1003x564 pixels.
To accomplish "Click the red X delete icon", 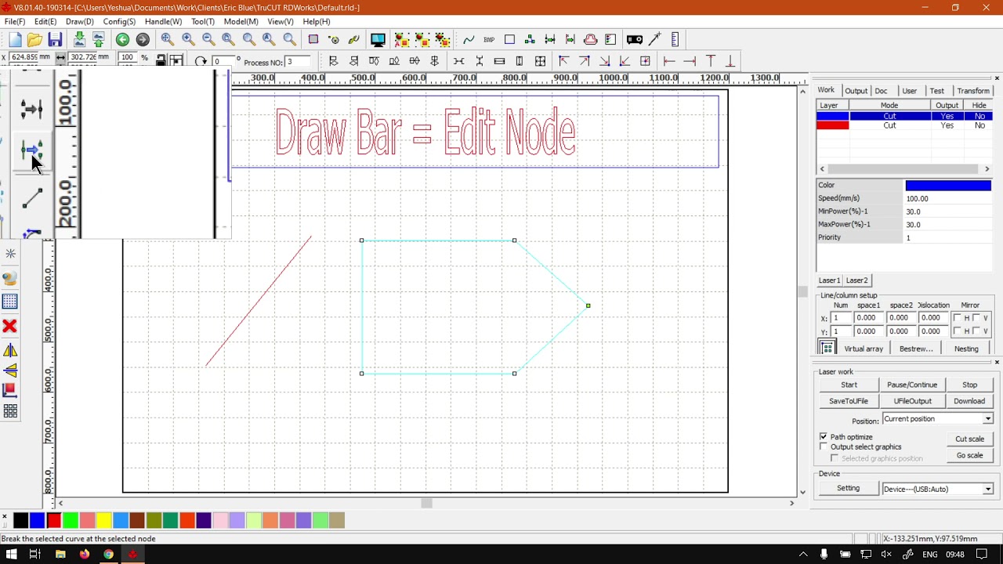I will pyautogui.click(x=10, y=326).
